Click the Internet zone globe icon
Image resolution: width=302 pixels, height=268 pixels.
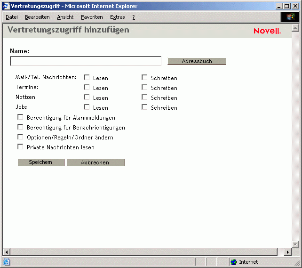[234, 262]
